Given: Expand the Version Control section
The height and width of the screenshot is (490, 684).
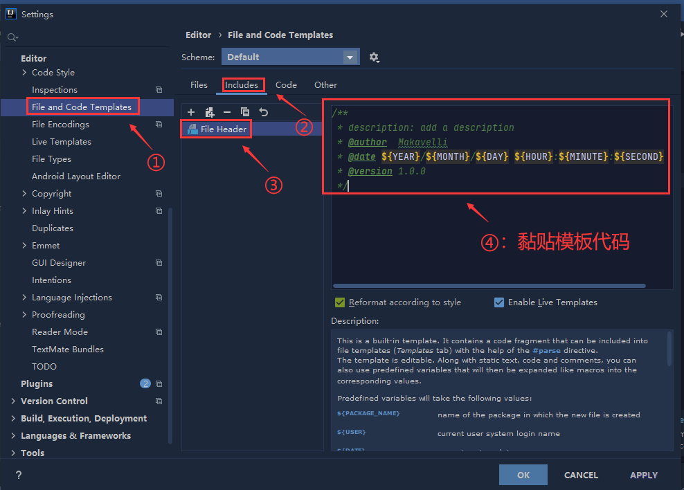Looking at the screenshot, I should point(13,401).
